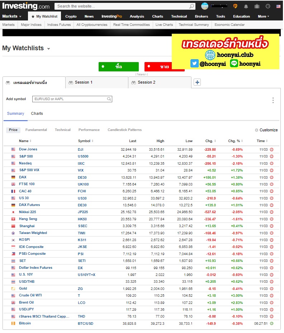Click the clock icon in SET row

click(x=272, y=261)
